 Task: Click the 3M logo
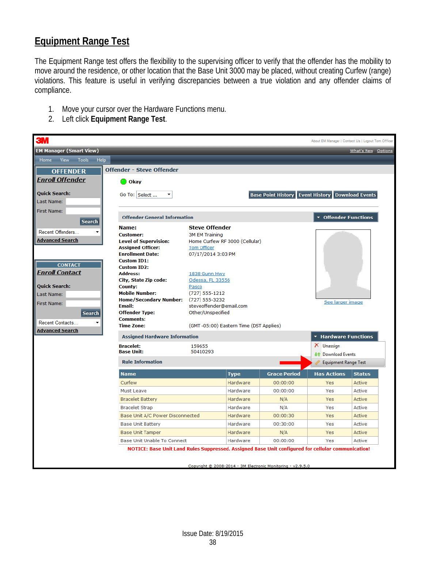pos(42,141)
